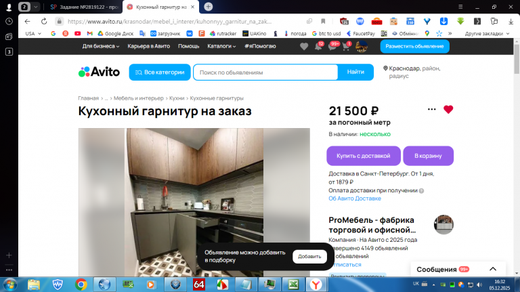Open the taskbar volume speaker icon
This screenshot has height=292, width=520.
pyautogui.click(x=479, y=285)
